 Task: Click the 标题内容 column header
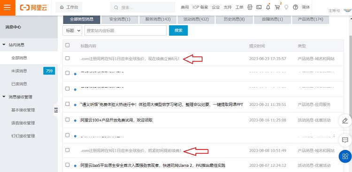(88, 46)
